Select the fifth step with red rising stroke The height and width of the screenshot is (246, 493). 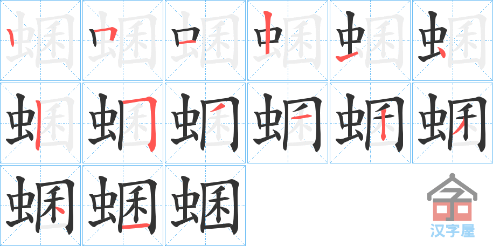tap(370, 40)
